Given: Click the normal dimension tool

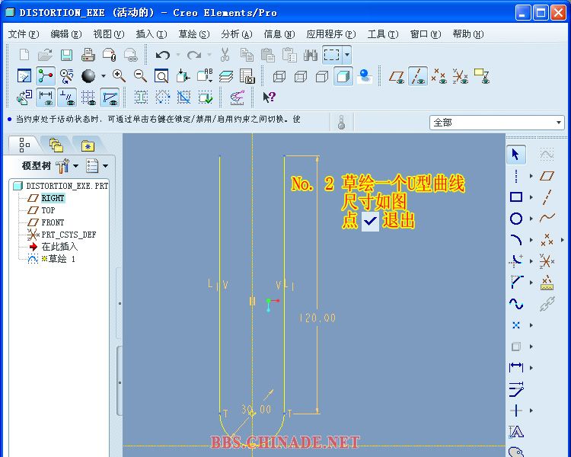Looking at the screenshot, I should click(516, 367).
